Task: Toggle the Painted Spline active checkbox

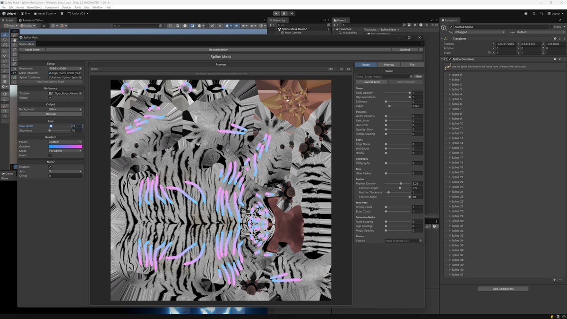Action: [451, 27]
